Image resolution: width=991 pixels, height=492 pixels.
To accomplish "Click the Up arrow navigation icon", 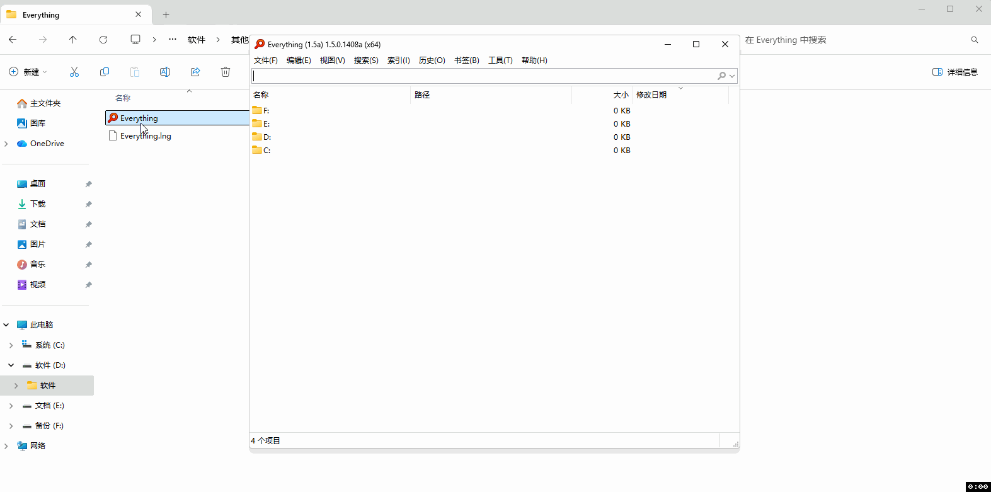I will point(73,40).
